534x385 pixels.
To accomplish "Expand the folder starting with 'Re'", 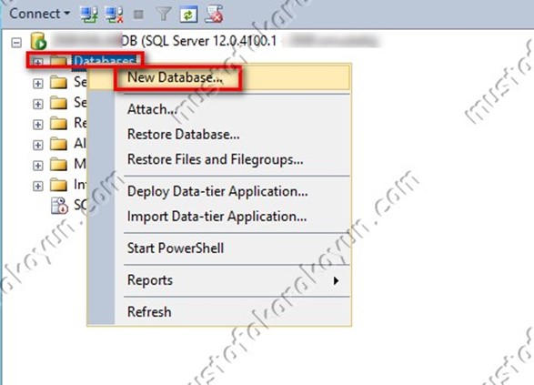I will (x=38, y=125).
